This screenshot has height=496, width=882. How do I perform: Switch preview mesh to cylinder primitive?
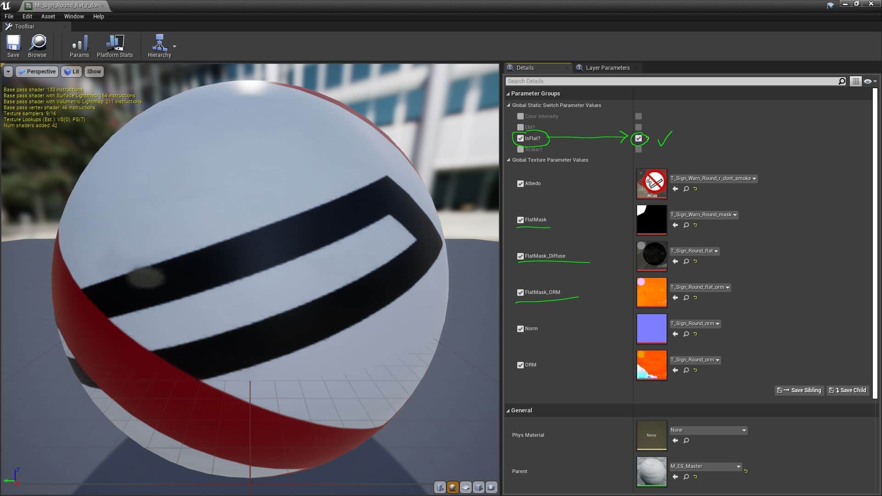click(440, 487)
